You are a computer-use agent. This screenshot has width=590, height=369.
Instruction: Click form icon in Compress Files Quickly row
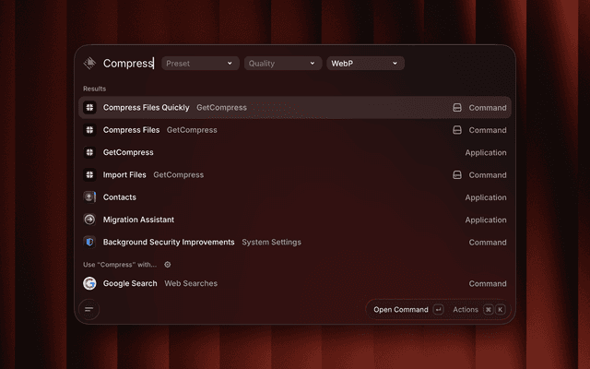(x=457, y=108)
